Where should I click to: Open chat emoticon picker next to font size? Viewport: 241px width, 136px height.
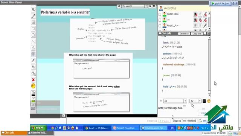click(x=209, y=101)
